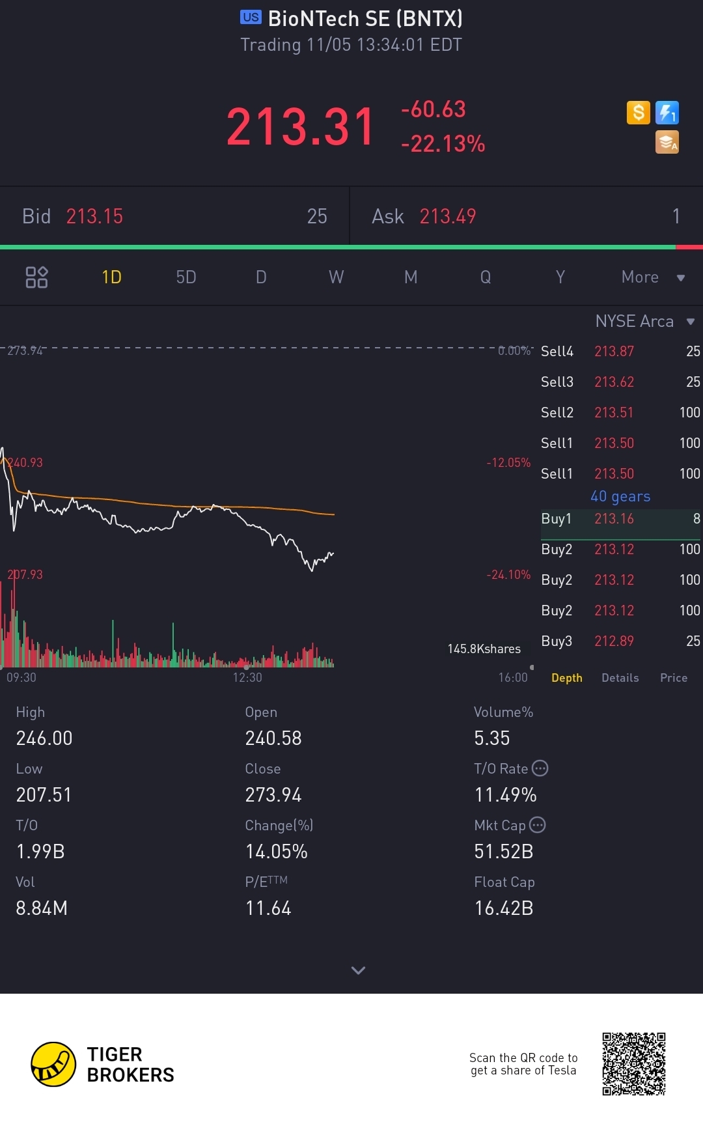Viewport: 703px width, 1135px height.
Task: Select the Price tab
Action: click(x=674, y=678)
